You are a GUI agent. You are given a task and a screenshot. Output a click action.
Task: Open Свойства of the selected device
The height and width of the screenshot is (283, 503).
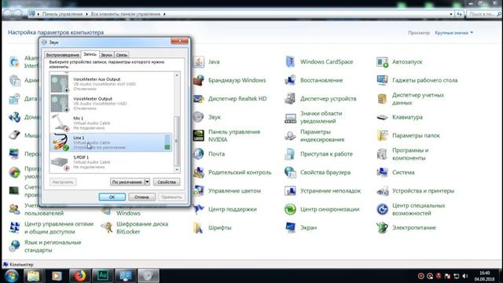[167, 182]
